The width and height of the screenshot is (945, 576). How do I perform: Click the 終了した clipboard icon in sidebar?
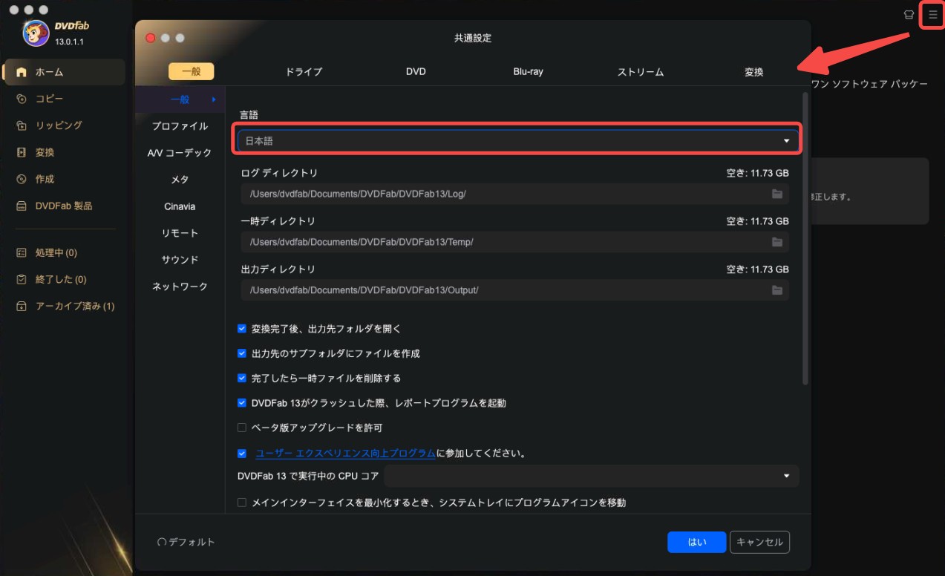coord(22,279)
